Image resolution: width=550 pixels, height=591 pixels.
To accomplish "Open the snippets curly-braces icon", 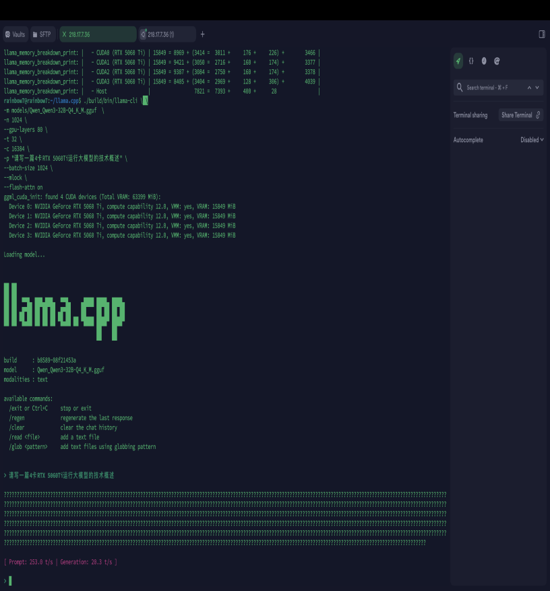I will pos(471,61).
